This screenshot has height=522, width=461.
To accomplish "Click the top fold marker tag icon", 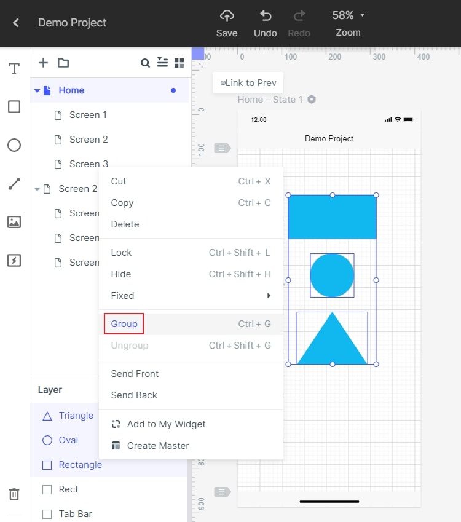I will click(x=223, y=148).
